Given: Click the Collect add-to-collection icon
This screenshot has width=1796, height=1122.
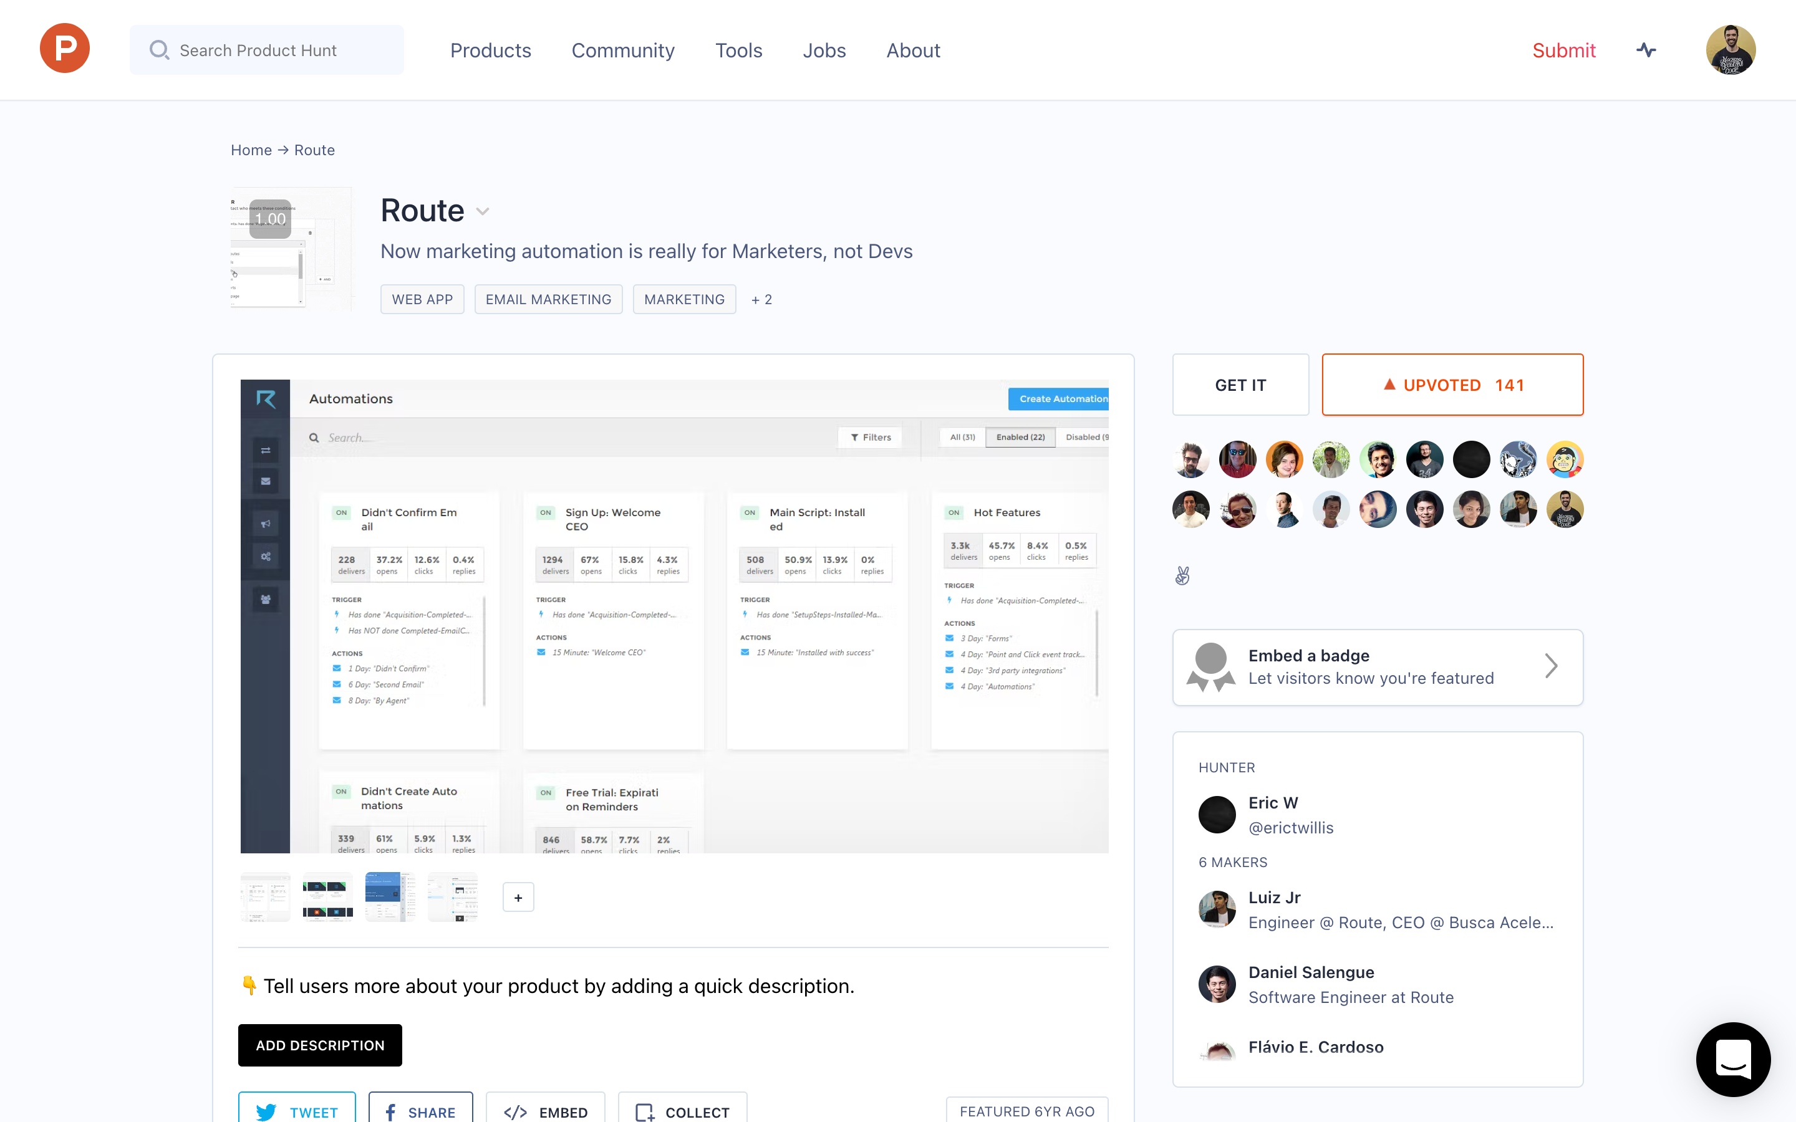Looking at the screenshot, I should [x=645, y=1111].
